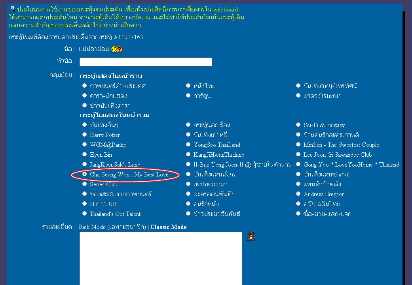Choose the ของสะสมจากภาพยนตร์ option
The image size is (412, 285).
tap(84, 194)
